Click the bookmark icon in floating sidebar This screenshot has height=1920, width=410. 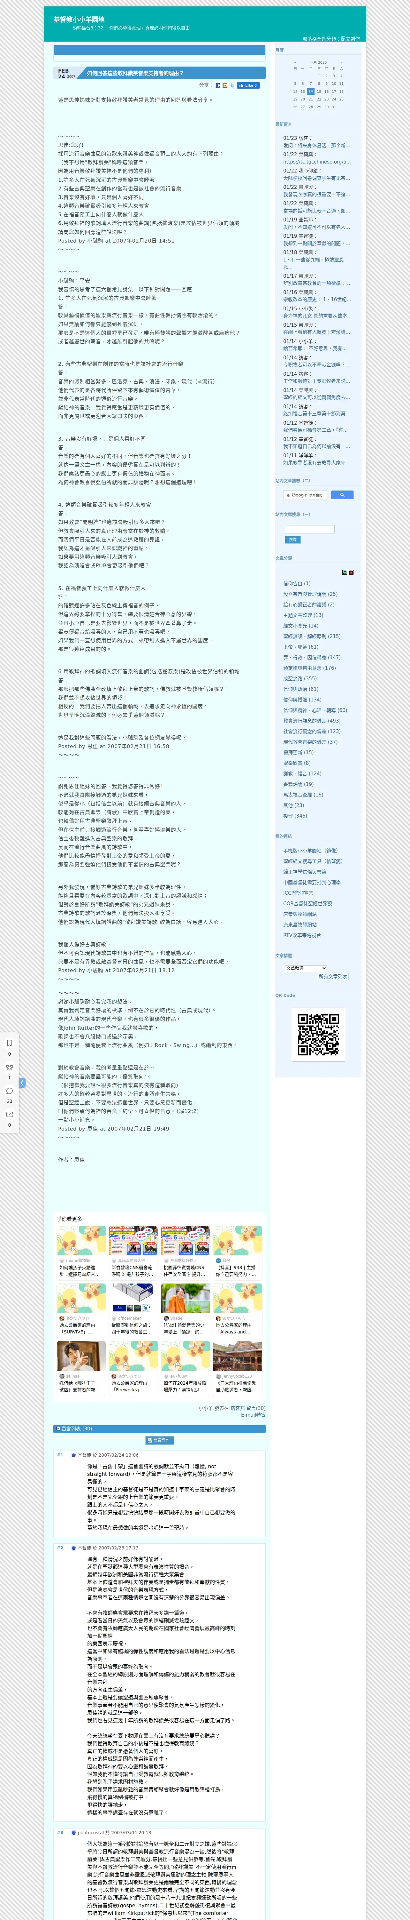[10, 1043]
